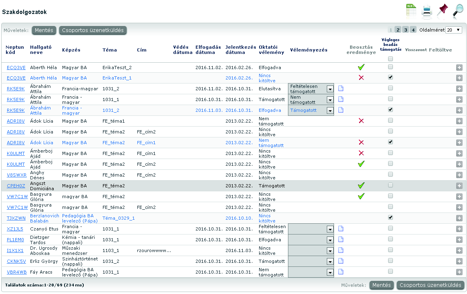Sort by the Neptun kód column header
This screenshot has width=467, height=294.
tap(14, 50)
